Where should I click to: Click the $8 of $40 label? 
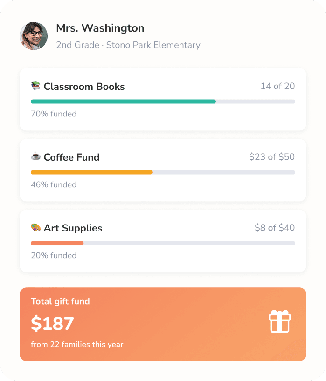pyautogui.click(x=275, y=228)
